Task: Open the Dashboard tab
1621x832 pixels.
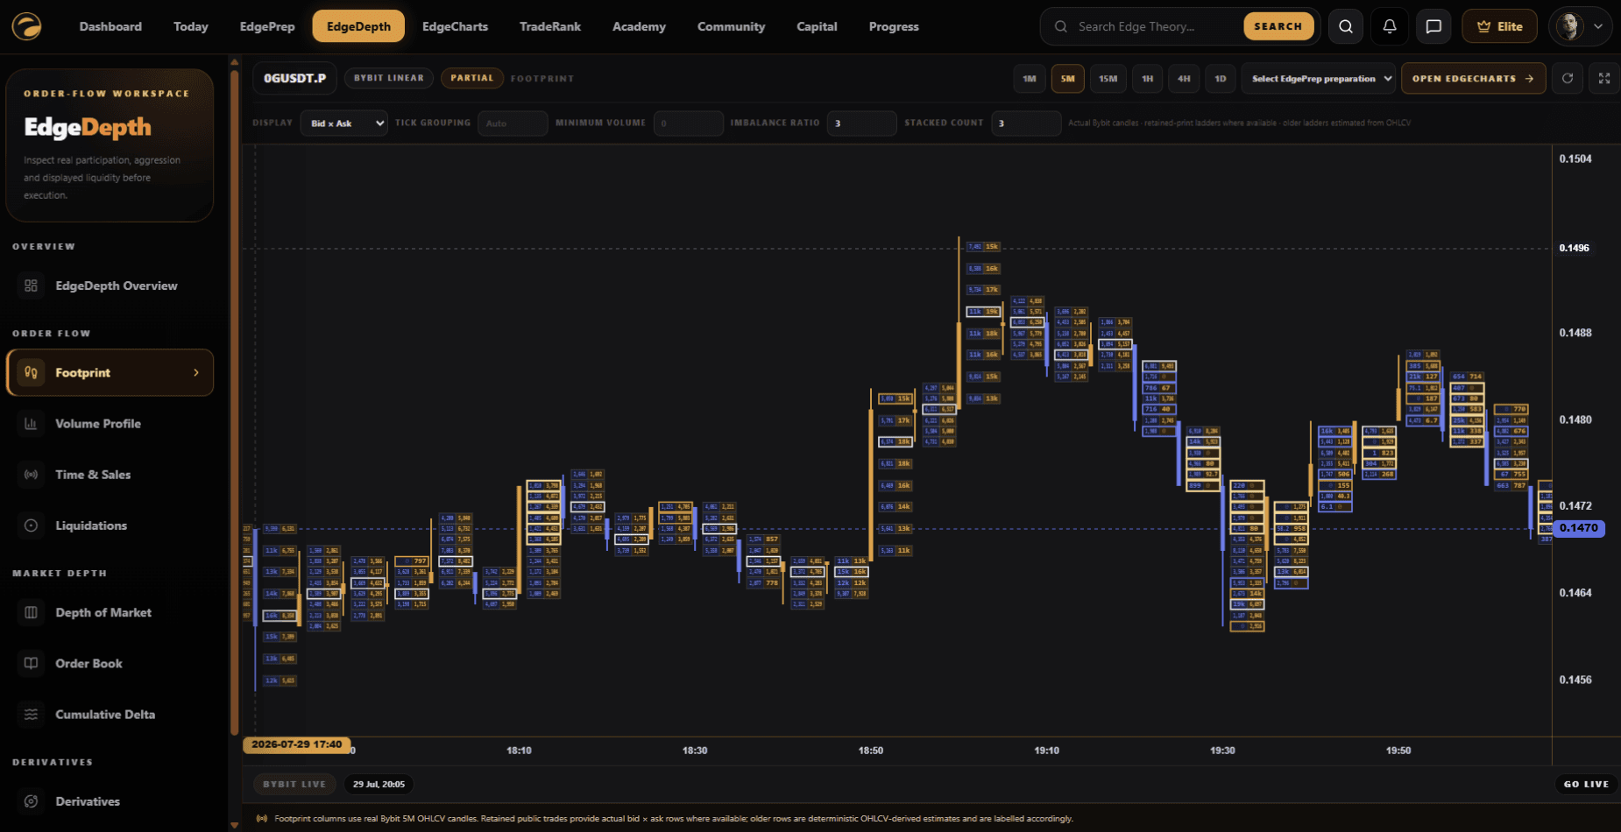Action: (110, 26)
